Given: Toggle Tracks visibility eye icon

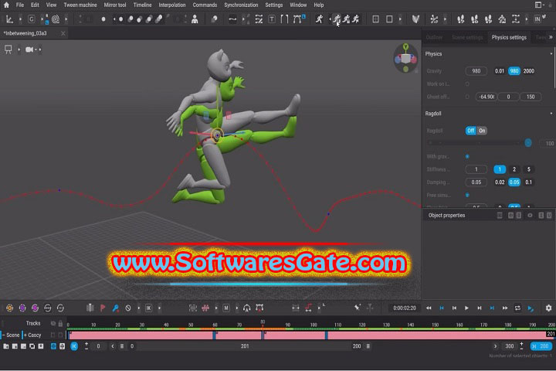Looking at the screenshot, I should [53, 323].
